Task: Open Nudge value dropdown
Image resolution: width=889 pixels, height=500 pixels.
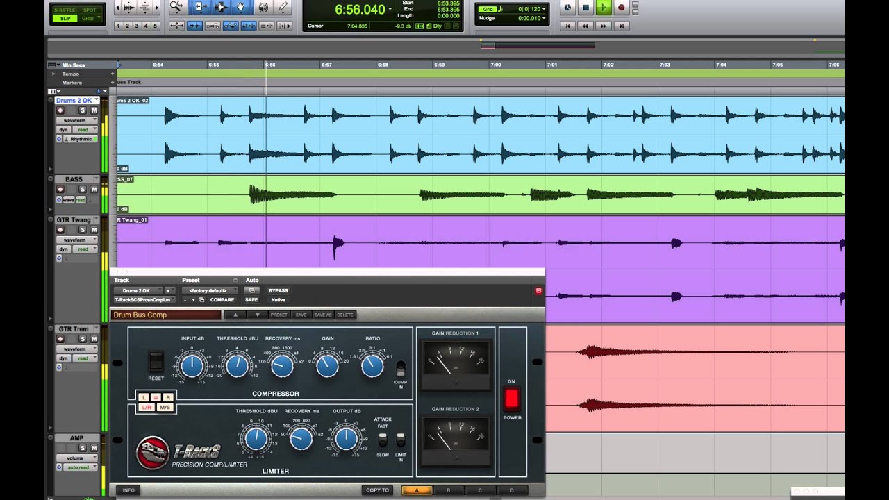Action: coord(544,18)
